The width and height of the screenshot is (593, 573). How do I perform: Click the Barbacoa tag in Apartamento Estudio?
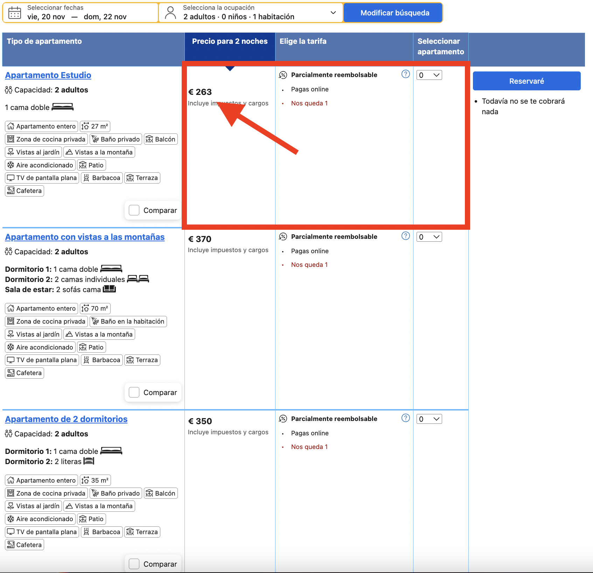(102, 178)
